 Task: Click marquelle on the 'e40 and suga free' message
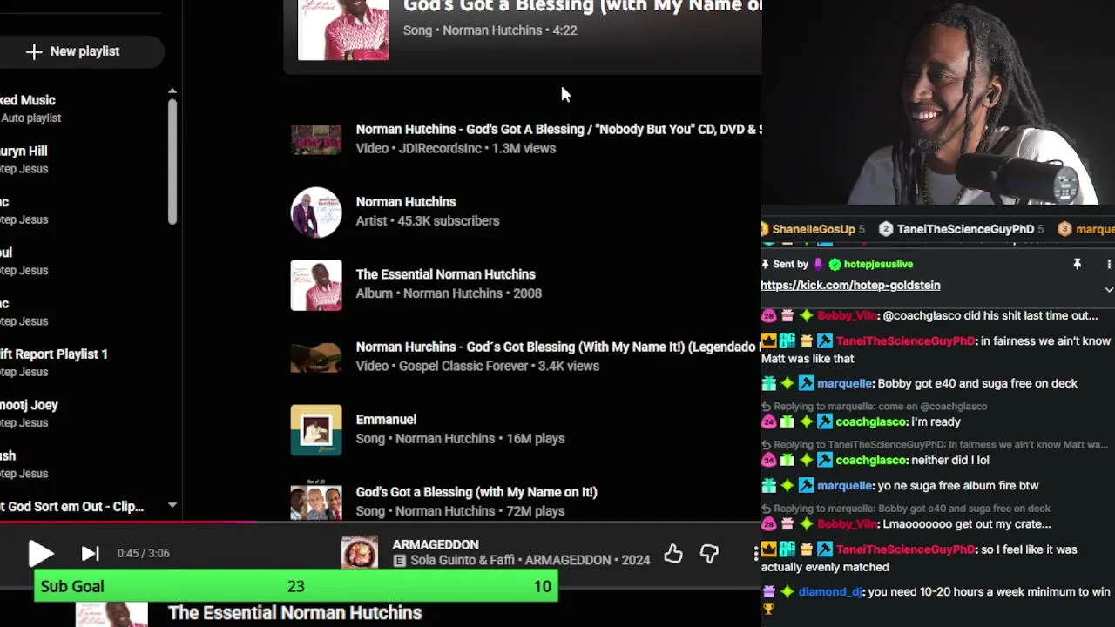[x=845, y=383]
